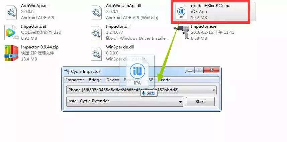This screenshot has height=142, width=287.
Task: Open the Device menu
Action: (113, 80)
